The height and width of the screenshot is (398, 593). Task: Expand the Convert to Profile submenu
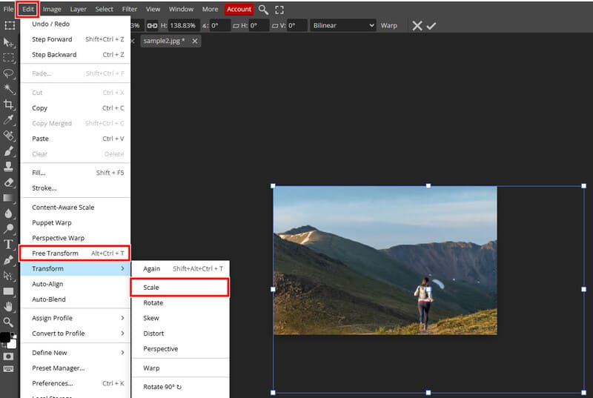tap(76, 334)
